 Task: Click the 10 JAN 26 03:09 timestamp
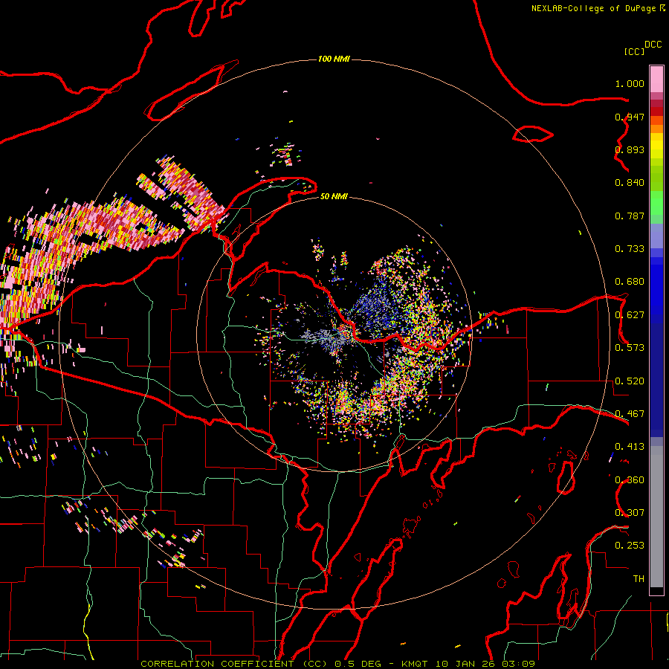pos(485,664)
